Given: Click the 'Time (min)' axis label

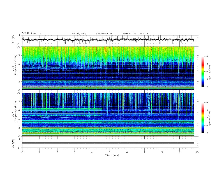Looking at the screenshot, I should pos(112,155).
